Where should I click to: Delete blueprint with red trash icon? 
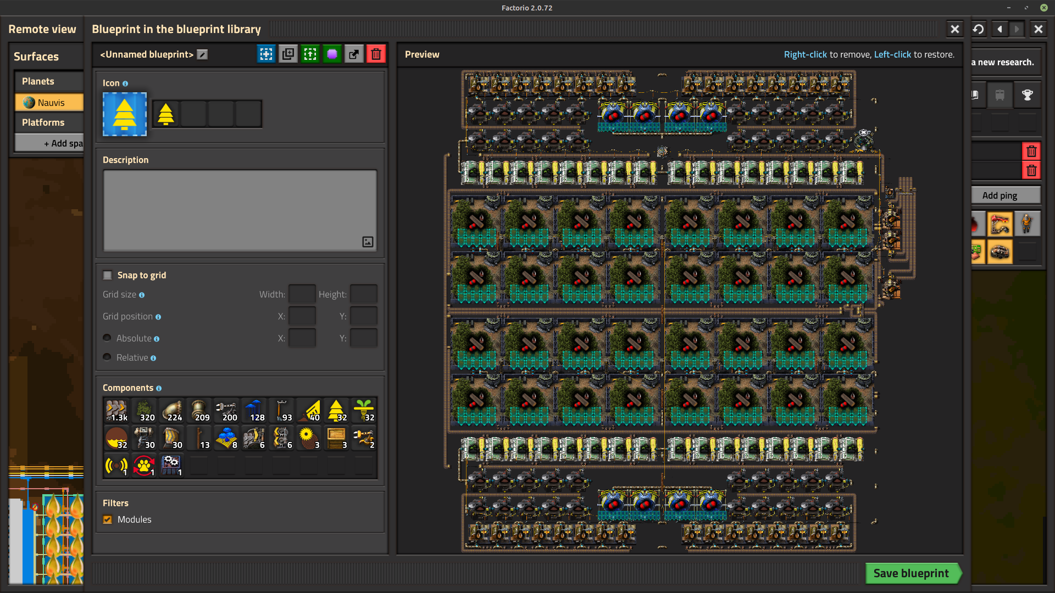[376, 54]
